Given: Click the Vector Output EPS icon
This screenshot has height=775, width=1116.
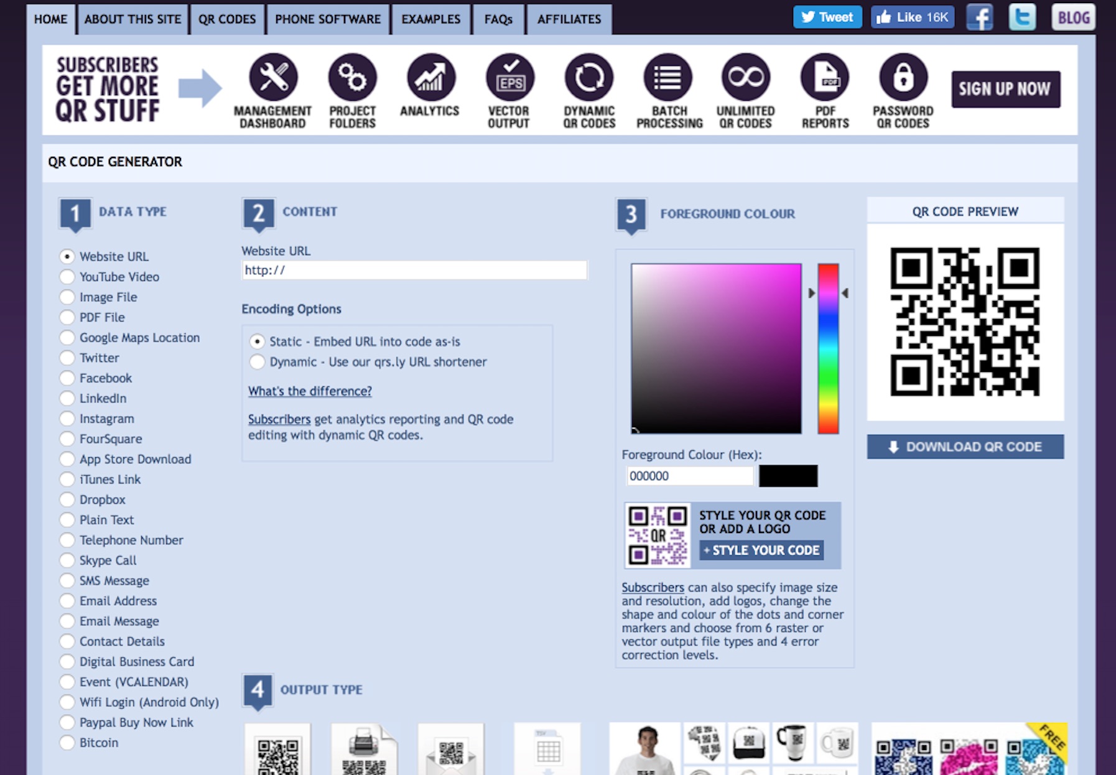Looking at the screenshot, I should pyautogui.click(x=509, y=78).
